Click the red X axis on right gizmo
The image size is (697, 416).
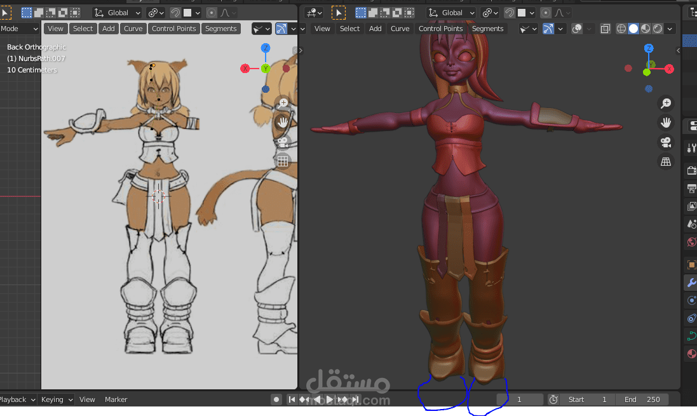(x=669, y=69)
